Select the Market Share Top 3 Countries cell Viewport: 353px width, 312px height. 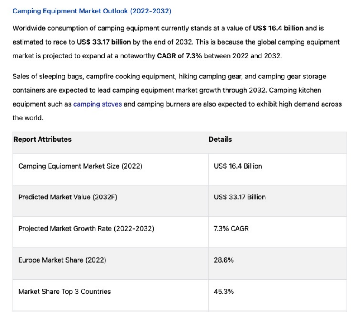64,291
